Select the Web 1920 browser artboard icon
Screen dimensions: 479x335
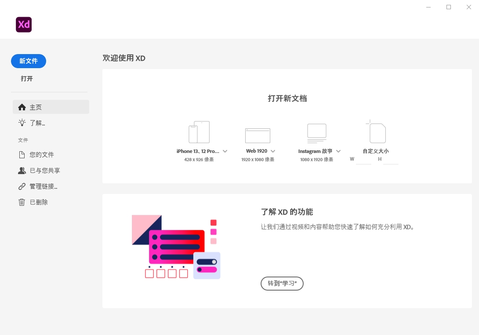coord(258,135)
